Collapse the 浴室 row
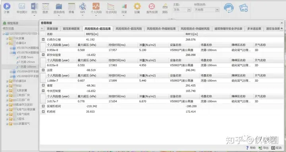The image size is (286, 152). click(x=43, y=70)
